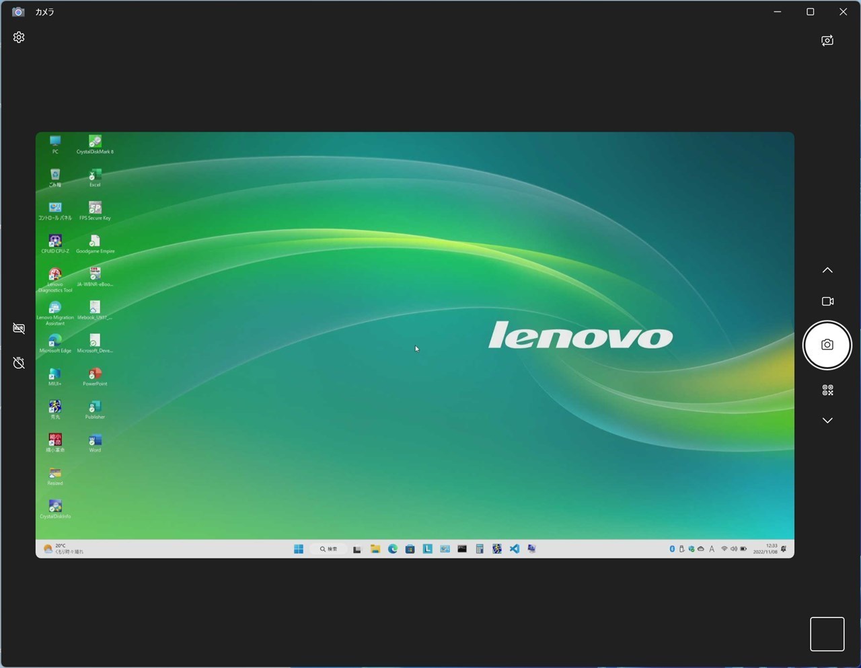Click the taskbar search box
Viewport: 861px width, 668px height.
(x=330, y=549)
